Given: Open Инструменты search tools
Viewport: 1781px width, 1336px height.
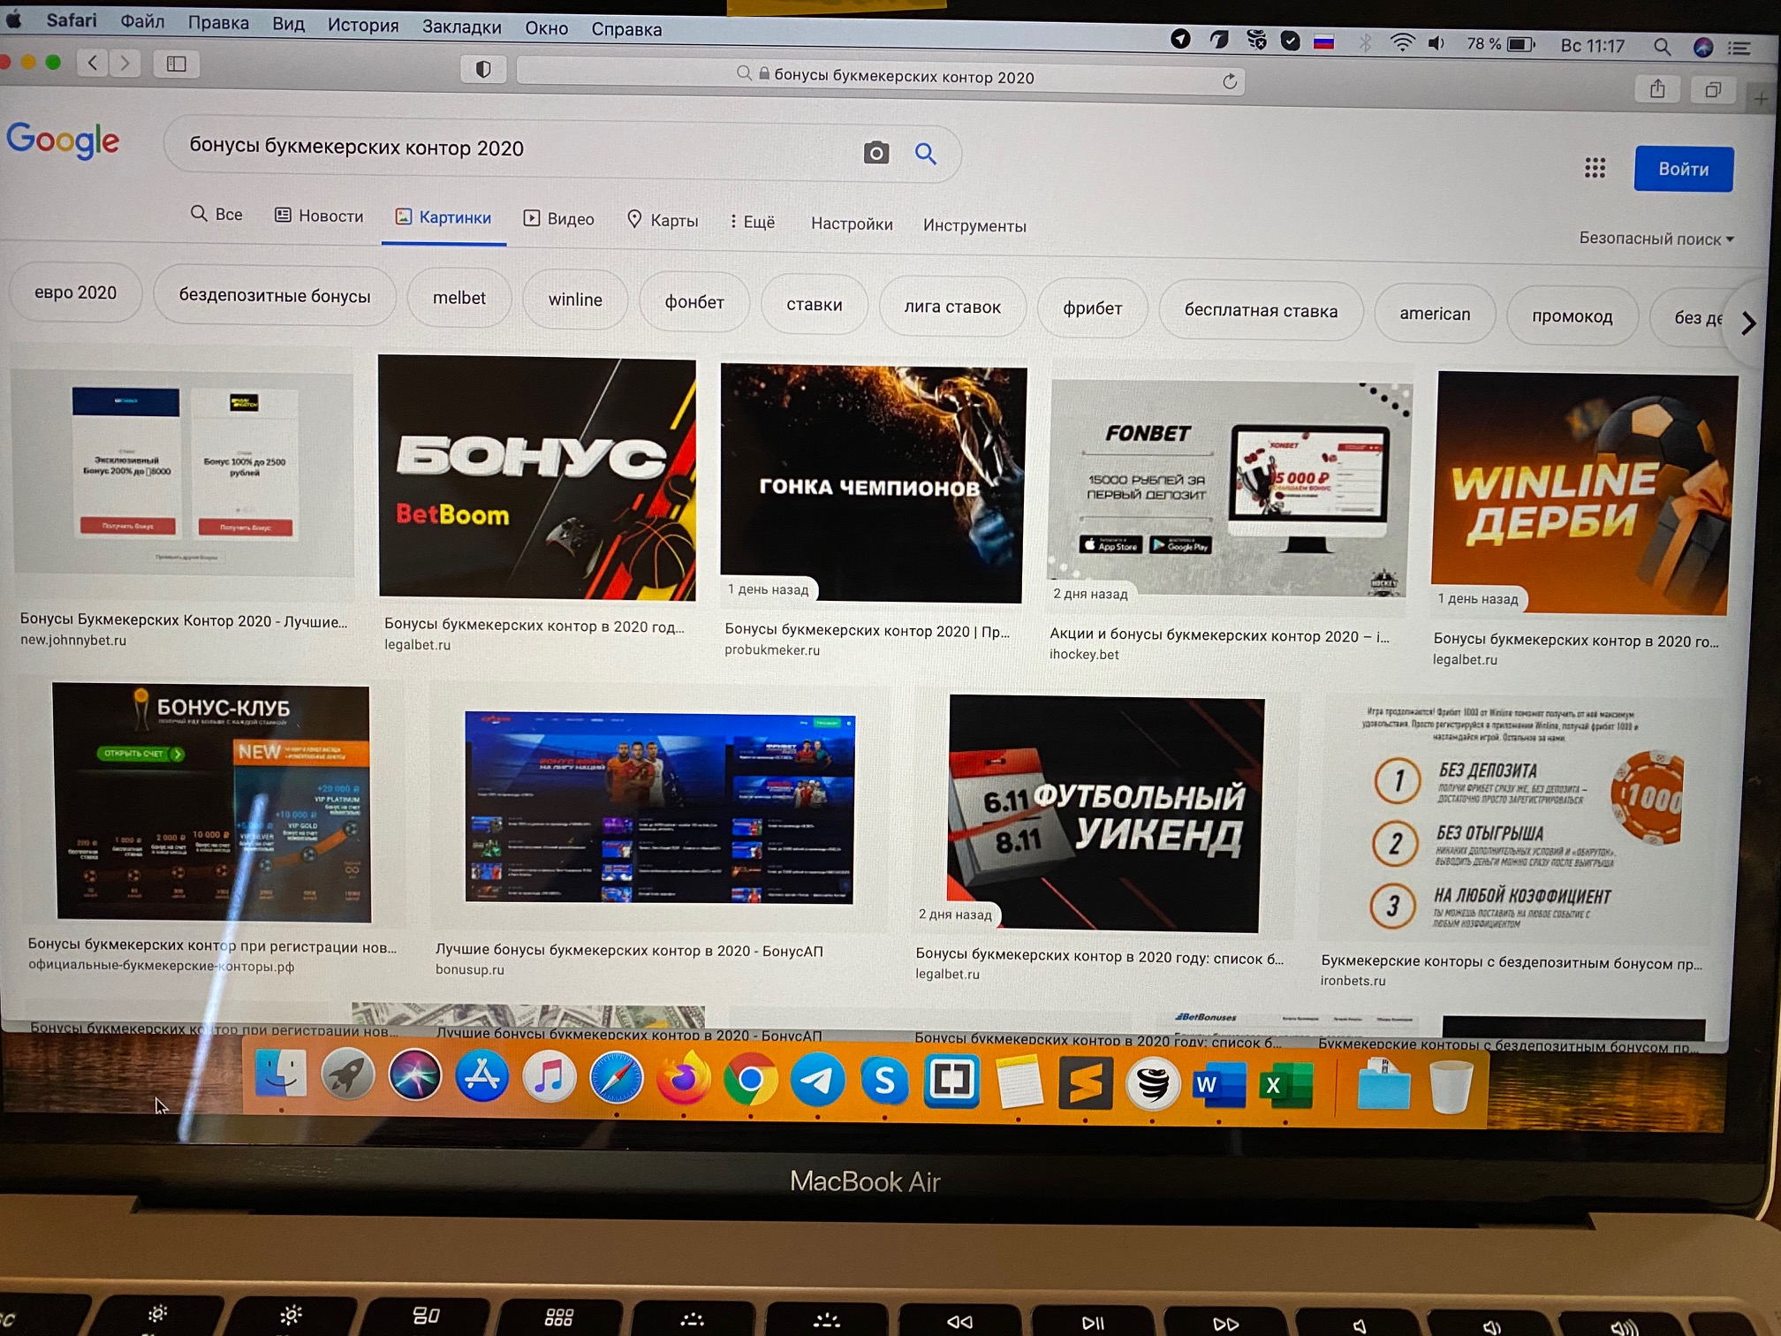Looking at the screenshot, I should pos(974,225).
